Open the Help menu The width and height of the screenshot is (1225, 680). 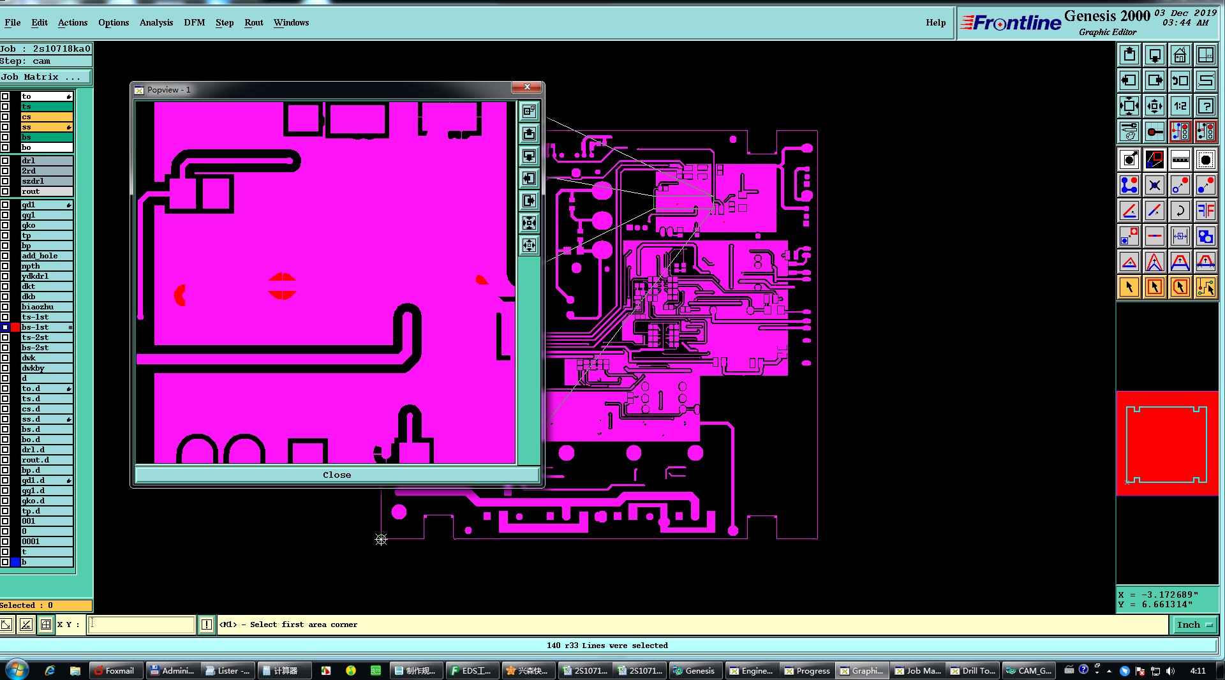coord(936,22)
